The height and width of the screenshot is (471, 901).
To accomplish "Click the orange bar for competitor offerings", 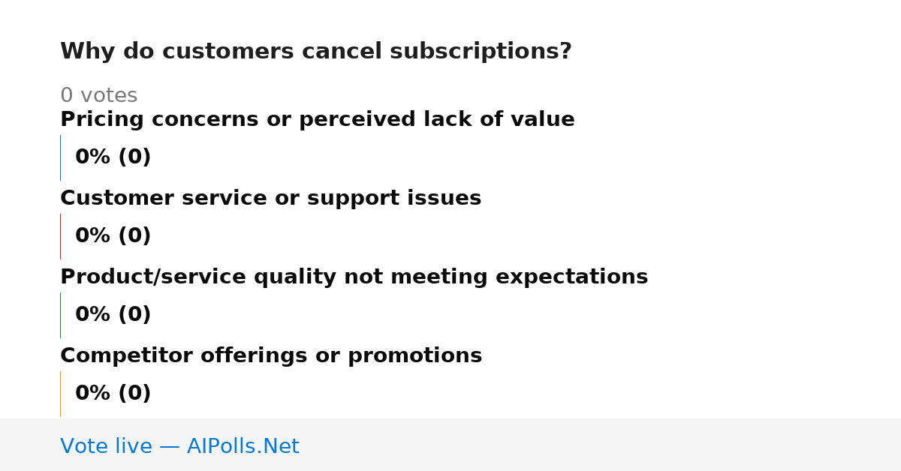I will (61, 394).
